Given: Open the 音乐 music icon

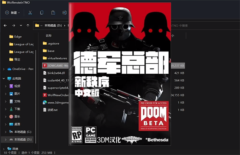Looking at the screenshot, I should [x=11, y=117].
